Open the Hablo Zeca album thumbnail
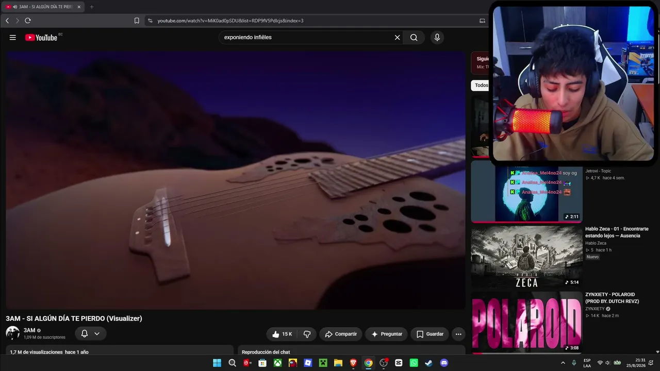The image size is (660, 371). point(526,257)
